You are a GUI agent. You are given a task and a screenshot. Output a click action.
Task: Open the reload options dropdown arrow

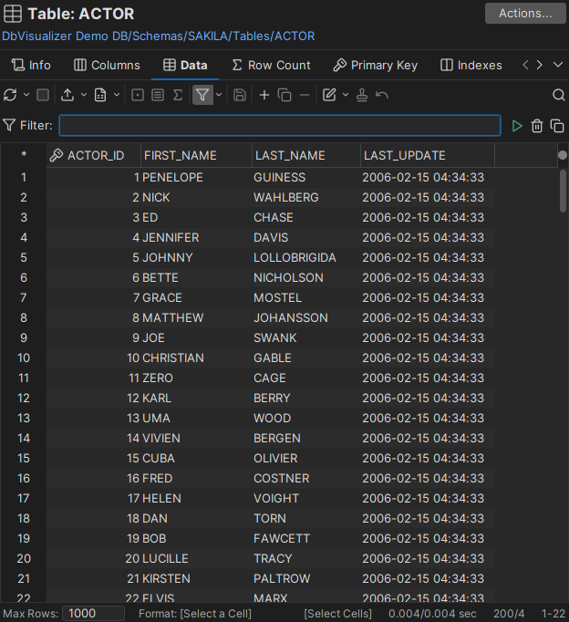coord(26,95)
